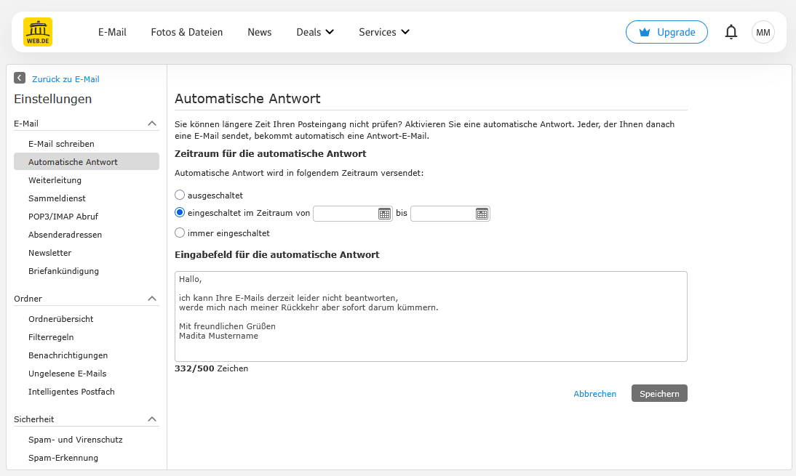
Task: Open the calendar picker for the end date
Action: 482,213
